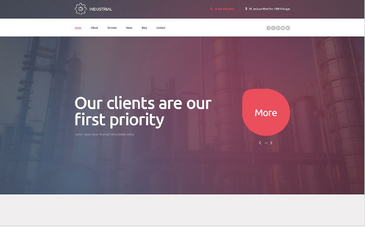Go to next slide arrow
Screen dimensions: 365x227
271,143
